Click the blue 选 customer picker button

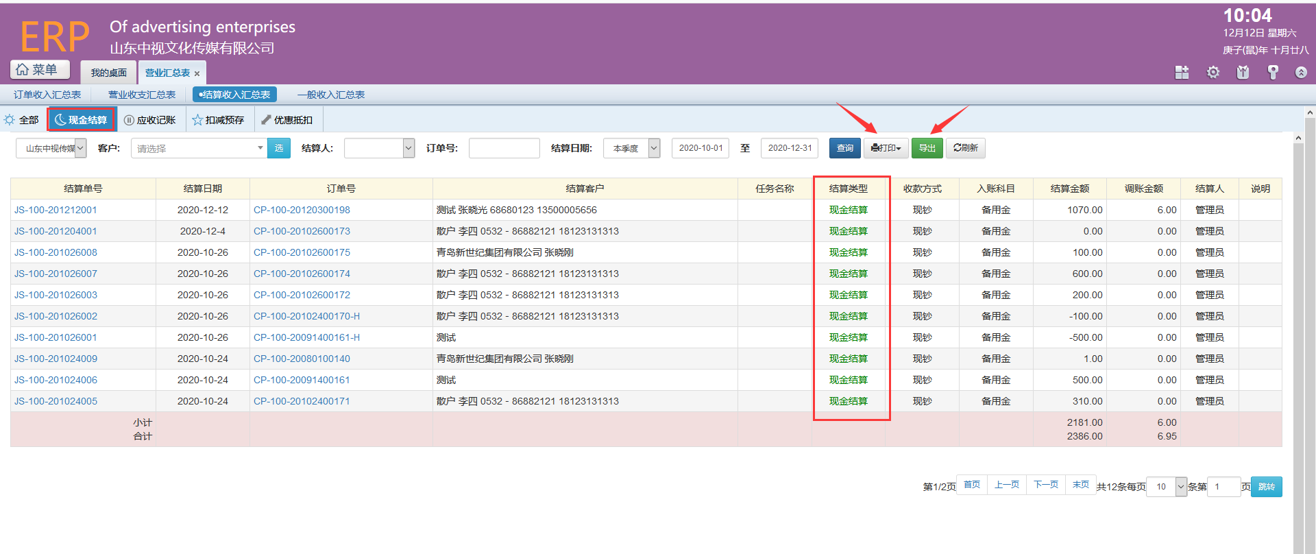click(279, 148)
